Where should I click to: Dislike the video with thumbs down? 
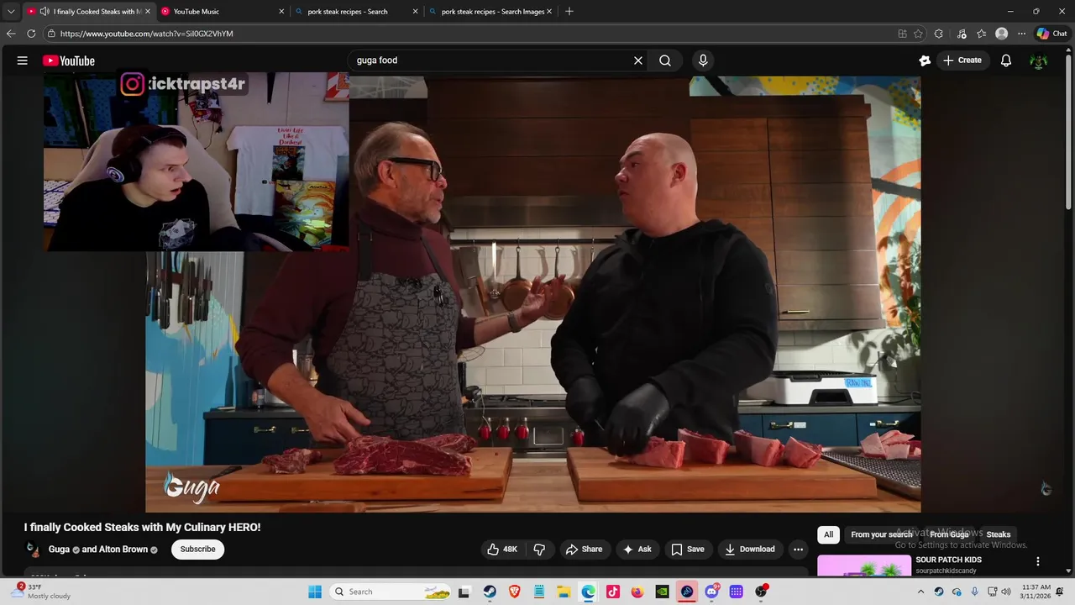click(539, 549)
